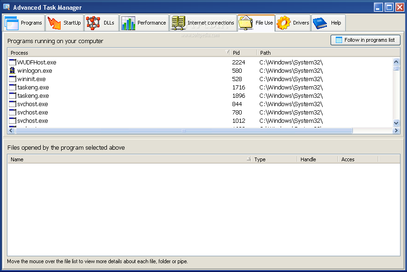Click icon of taskeng.exe with Pid 1716

pos(13,87)
